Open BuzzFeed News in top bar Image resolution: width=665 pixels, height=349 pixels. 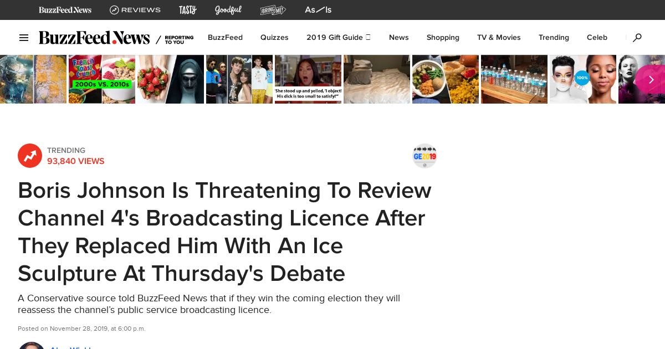65,10
